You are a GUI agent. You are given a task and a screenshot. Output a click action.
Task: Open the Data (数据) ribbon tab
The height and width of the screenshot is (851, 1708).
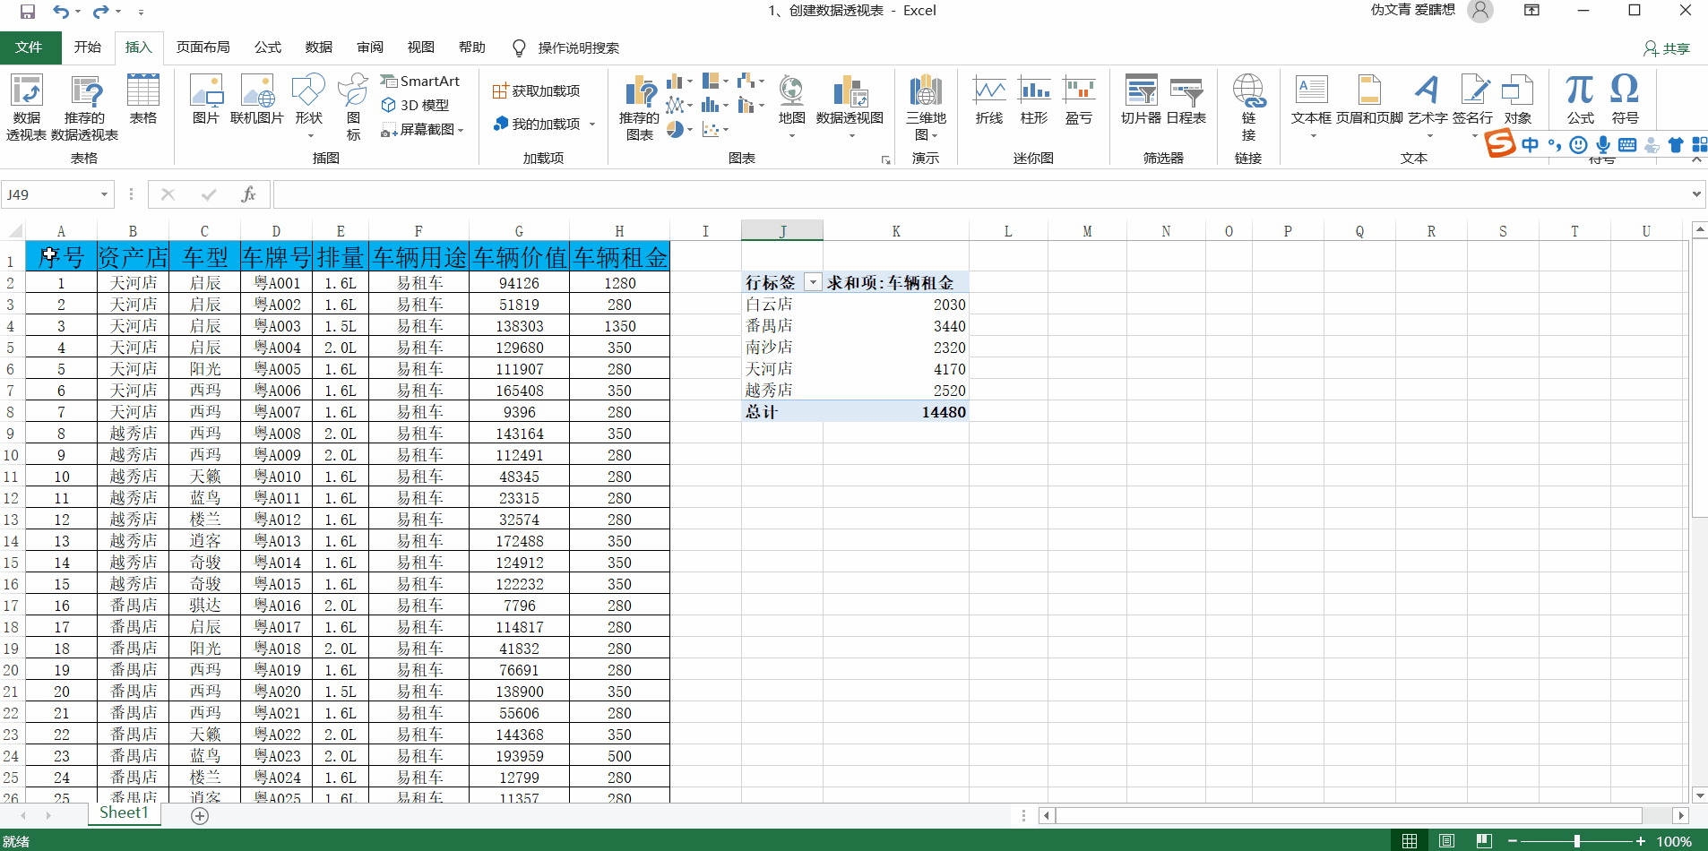coord(318,47)
